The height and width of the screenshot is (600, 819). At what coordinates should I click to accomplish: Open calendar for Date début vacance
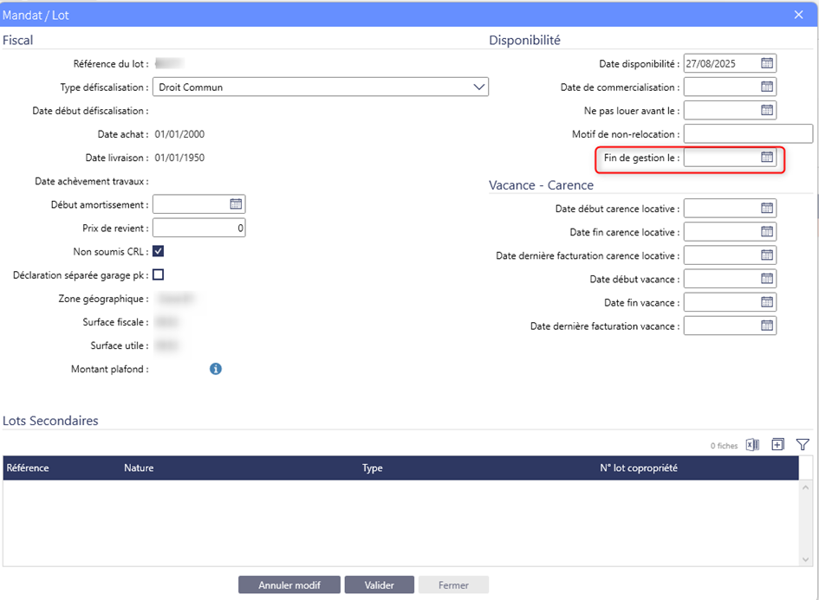(x=766, y=279)
